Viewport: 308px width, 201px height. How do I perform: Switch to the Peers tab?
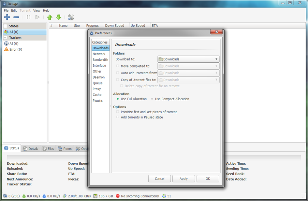[65, 149]
